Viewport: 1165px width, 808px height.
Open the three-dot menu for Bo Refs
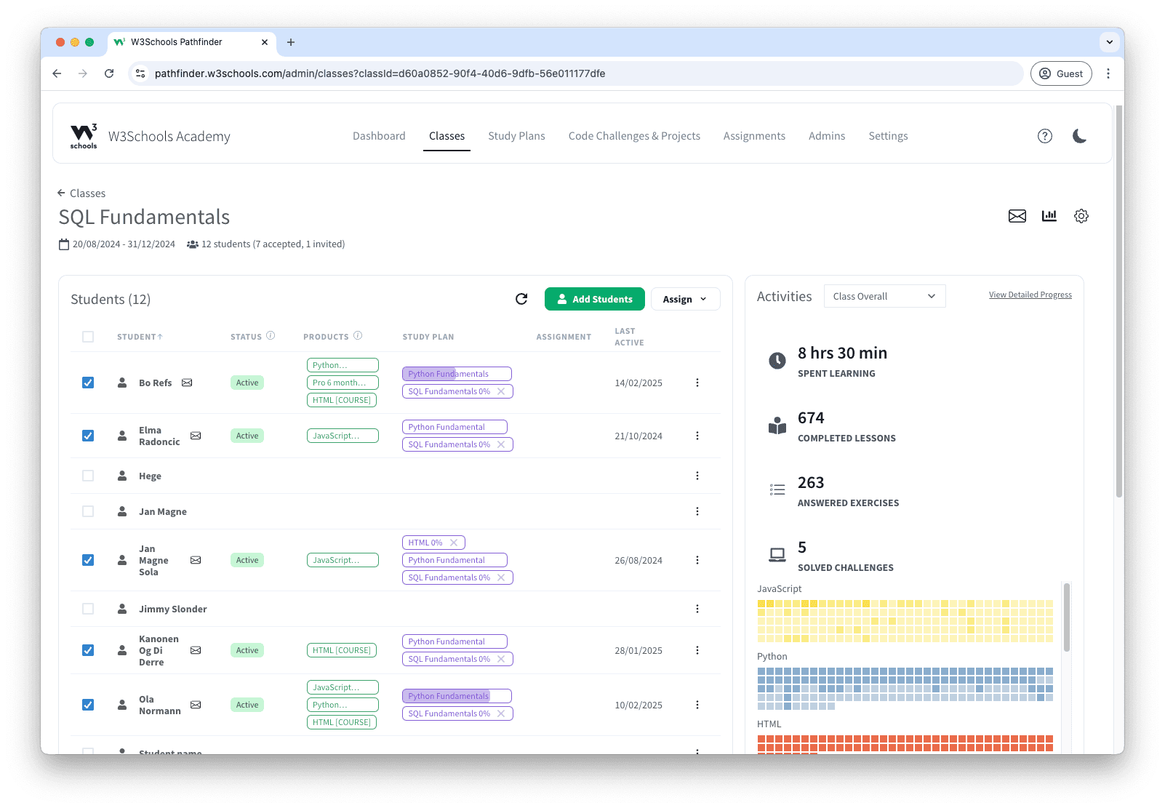coord(697,383)
